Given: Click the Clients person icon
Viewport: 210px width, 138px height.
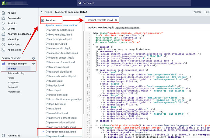Looking at the screenshot, I should click(x=3, y=29).
